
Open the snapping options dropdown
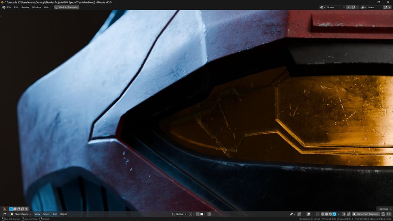click(203, 214)
